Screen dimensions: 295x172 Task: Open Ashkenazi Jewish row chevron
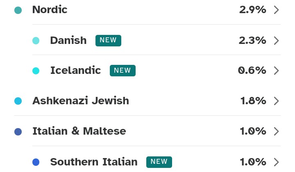click(x=276, y=101)
